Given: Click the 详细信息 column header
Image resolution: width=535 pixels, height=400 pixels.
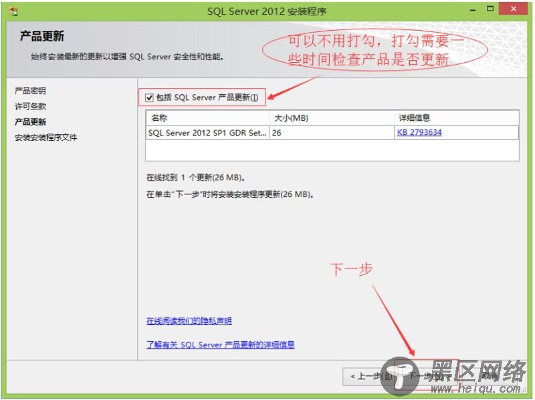Looking at the screenshot, I should coord(456,118).
